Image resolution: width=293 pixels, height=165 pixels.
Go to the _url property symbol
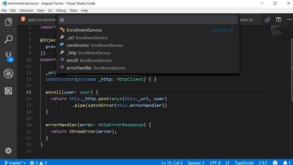[x=147, y=38]
